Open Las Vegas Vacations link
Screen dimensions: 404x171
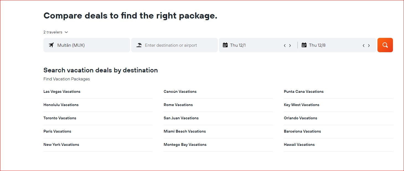62,91
